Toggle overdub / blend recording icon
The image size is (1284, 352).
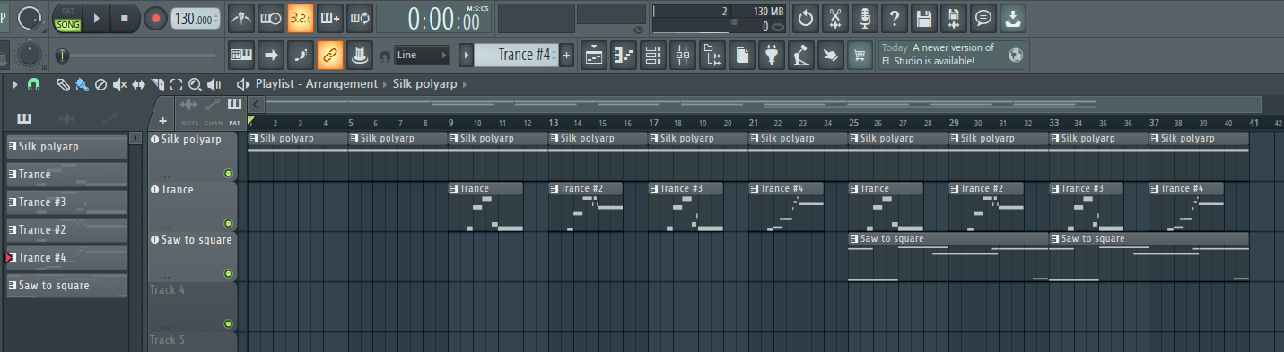pyautogui.click(x=329, y=17)
